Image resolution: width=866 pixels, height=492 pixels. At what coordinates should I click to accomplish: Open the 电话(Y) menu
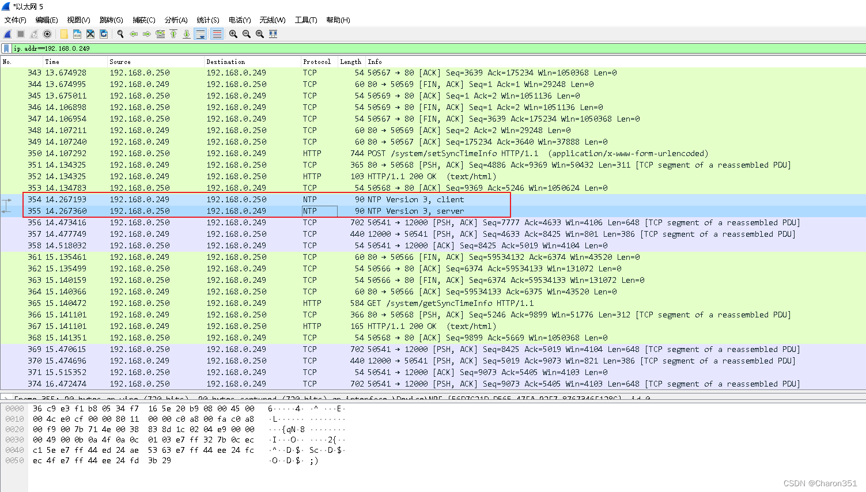point(240,20)
